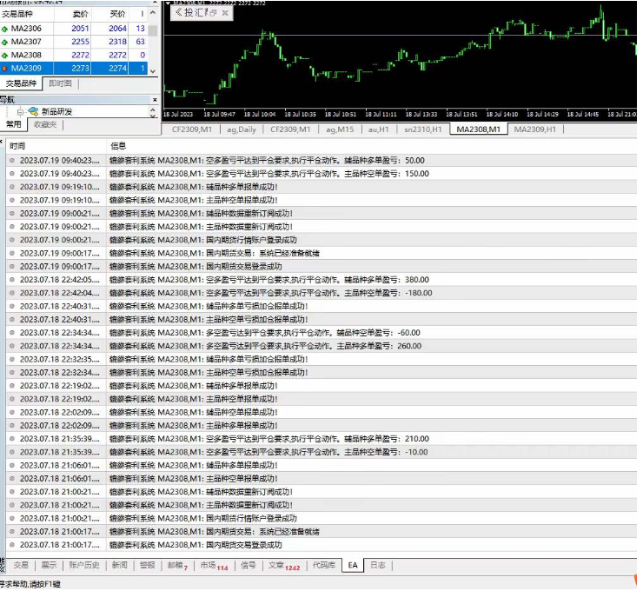Open the ag,M15 chart tab
Viewport: 643px width, 591px height.
coord(340,129)
